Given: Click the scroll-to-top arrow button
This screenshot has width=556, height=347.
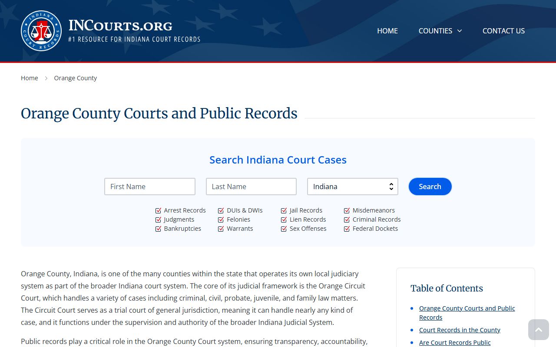Looking at the screenshot, I should [539, 330].
